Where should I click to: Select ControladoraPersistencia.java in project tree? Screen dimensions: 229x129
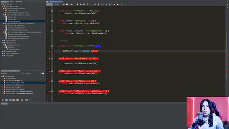click(18, 30)
